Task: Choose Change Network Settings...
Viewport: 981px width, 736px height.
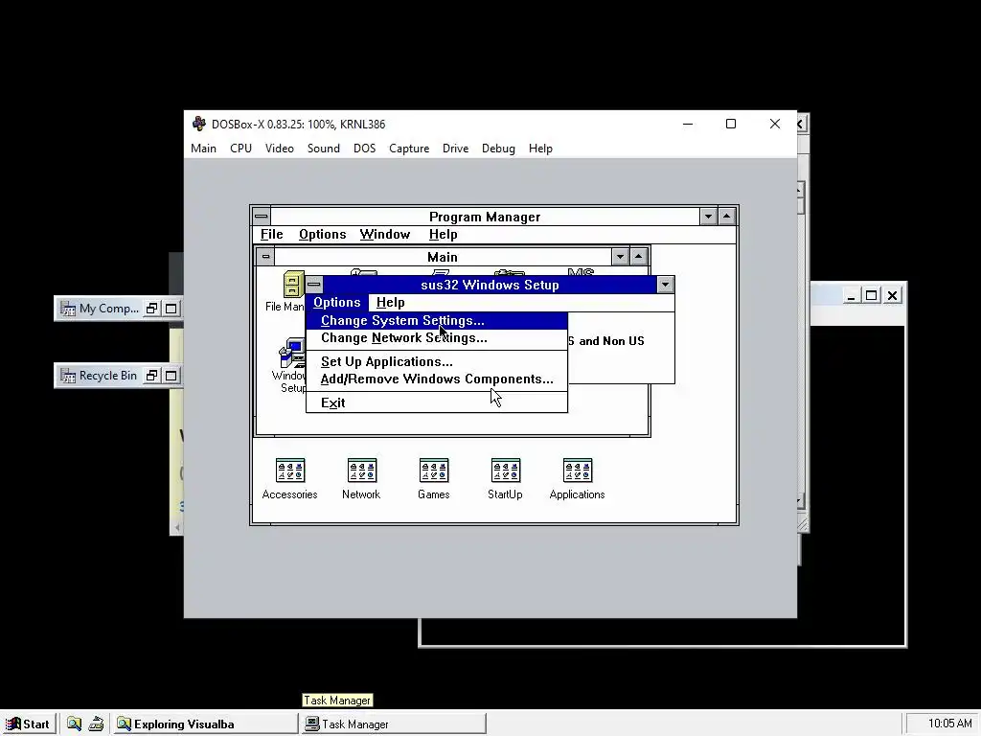Action: pyautogui.click(x=437, y=338)
